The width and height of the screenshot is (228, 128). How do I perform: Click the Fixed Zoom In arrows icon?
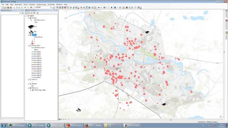93,7
